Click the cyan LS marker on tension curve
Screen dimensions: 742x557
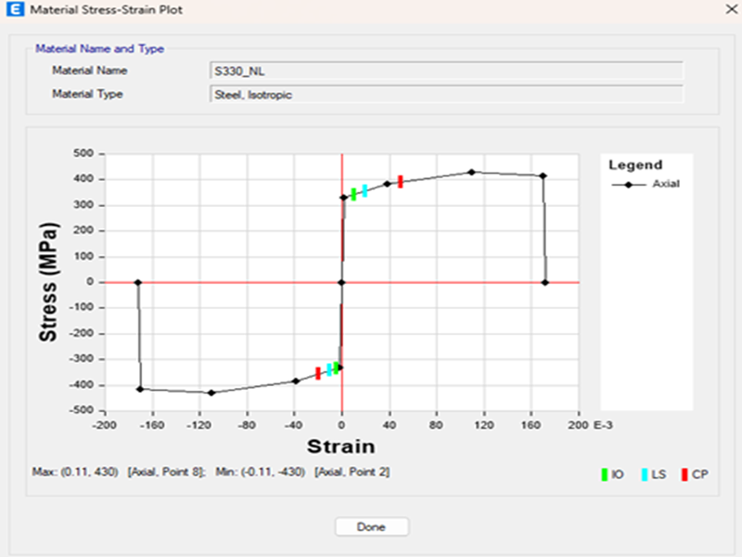tap(365, 190)
